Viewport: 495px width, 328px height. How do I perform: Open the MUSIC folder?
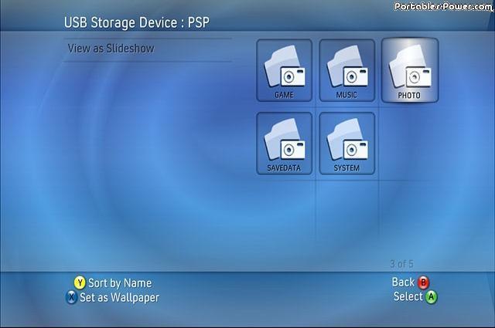(347, 70)
